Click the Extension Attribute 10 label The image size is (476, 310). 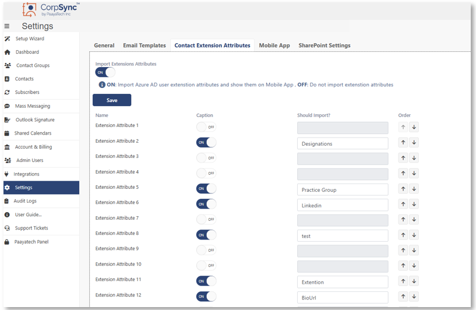point(118,264)
